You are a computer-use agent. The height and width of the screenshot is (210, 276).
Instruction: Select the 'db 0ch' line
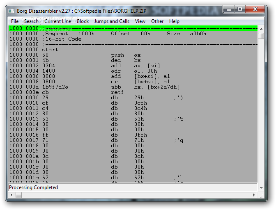pyautogui.click(x=133, y=156)
